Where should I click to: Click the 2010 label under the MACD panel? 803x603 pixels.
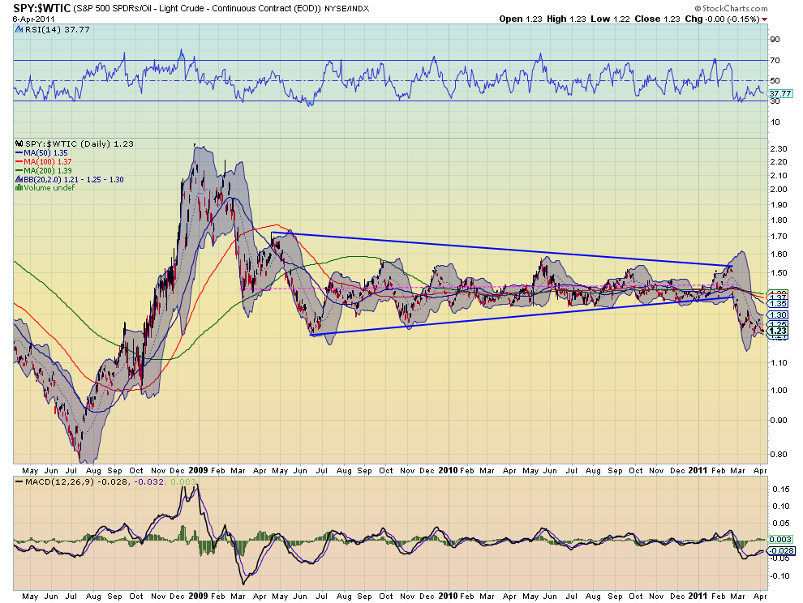click(448, 596)
